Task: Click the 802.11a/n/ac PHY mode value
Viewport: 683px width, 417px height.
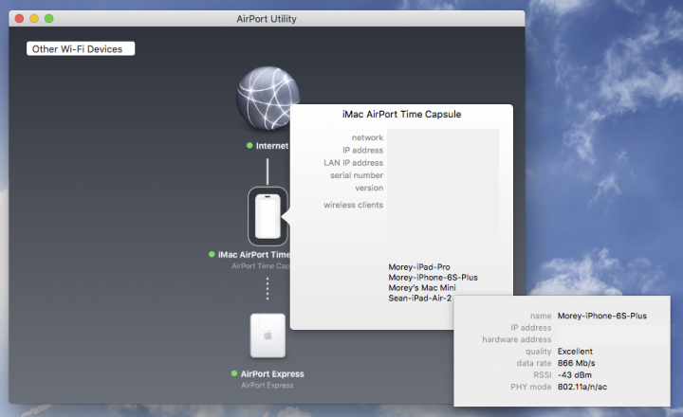Action: tap(581, 387)
